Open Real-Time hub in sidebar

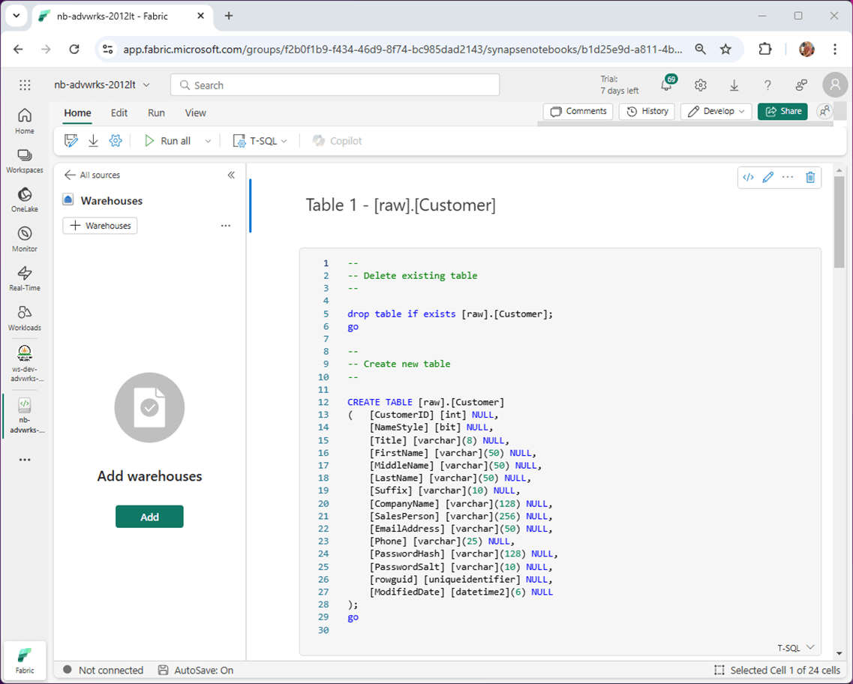point(25,274)
